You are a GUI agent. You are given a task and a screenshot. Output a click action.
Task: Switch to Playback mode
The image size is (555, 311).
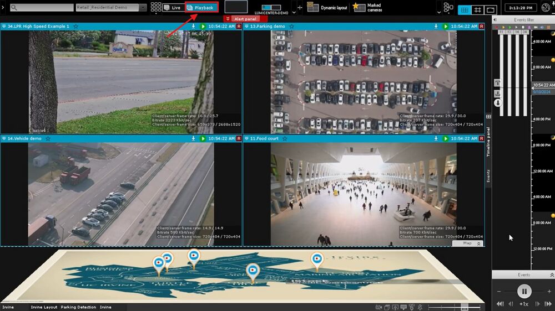click(200, 8)
